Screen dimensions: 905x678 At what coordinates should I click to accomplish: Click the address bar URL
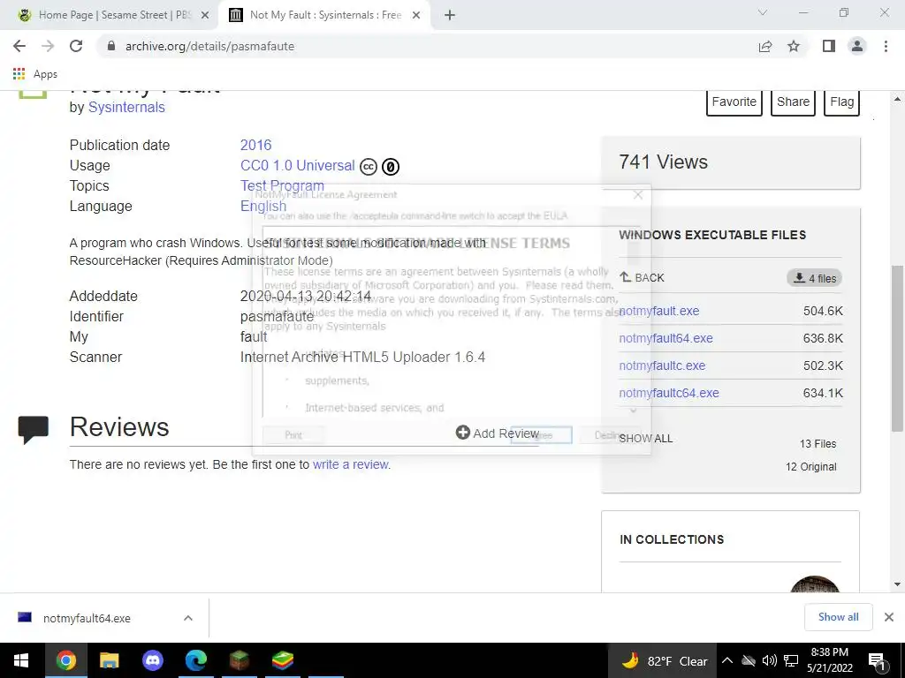pos(210,46)
